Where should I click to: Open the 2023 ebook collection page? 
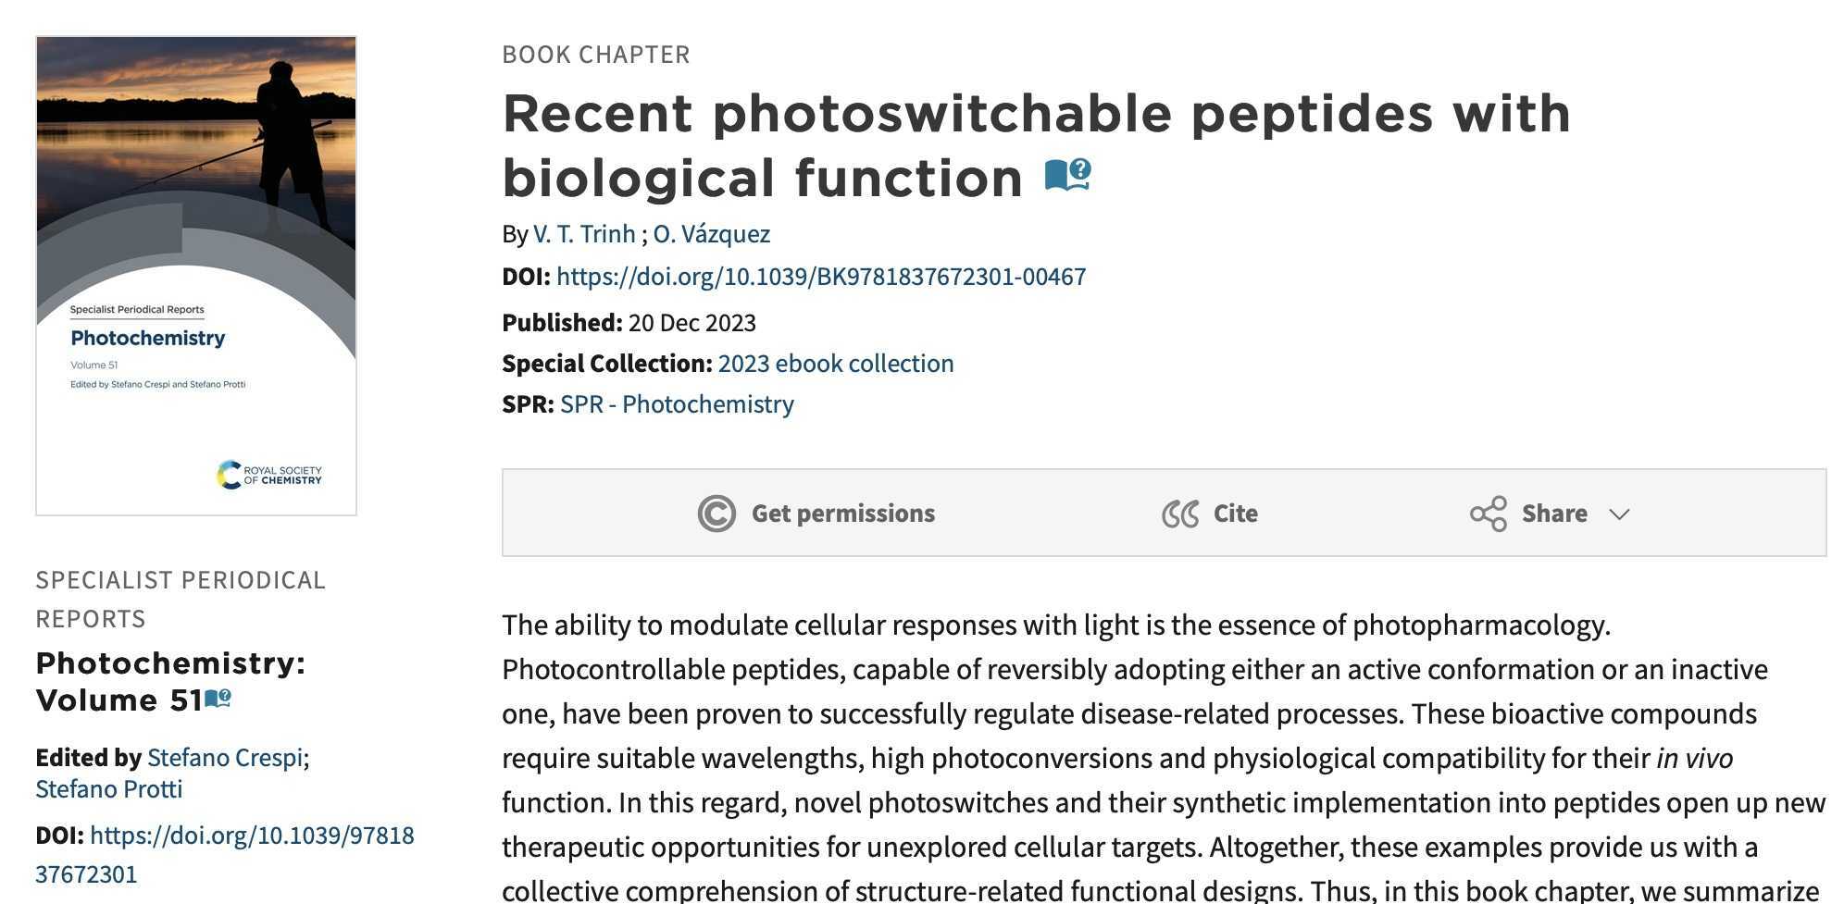pyautogui.click(x=835, y=363)
